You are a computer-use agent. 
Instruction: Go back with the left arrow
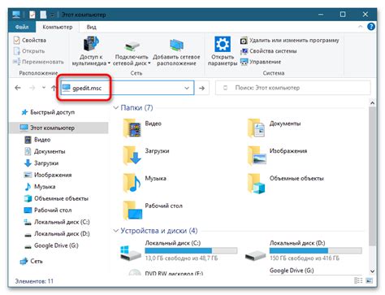[18, 88]
